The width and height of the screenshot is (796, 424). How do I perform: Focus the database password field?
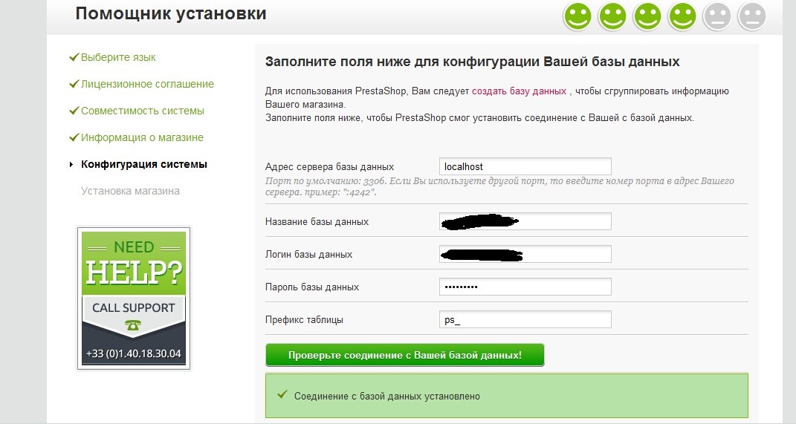525,287
